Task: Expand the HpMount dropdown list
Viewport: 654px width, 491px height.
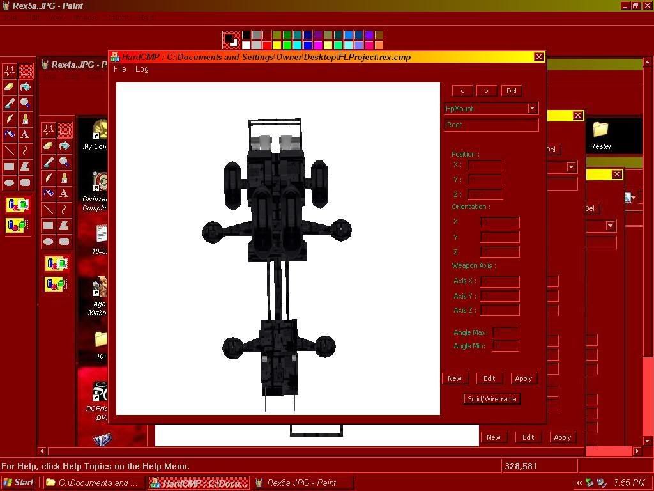Action: [x=532, y=109]
